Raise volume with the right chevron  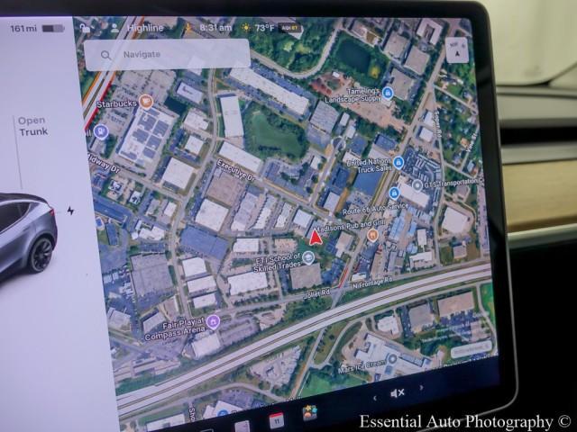(421, 388)
